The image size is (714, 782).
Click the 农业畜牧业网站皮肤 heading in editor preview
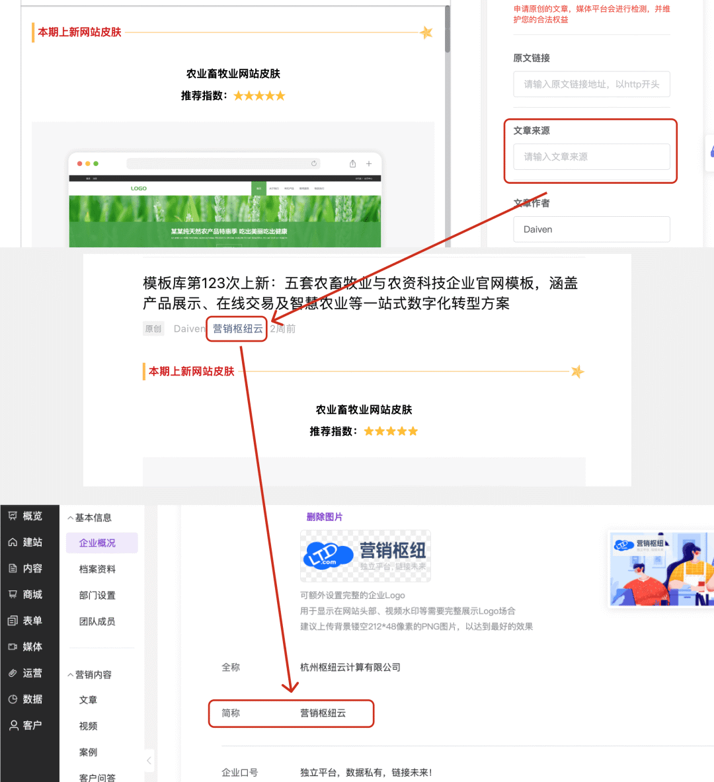pyautogui.click(x=233, y=74)
